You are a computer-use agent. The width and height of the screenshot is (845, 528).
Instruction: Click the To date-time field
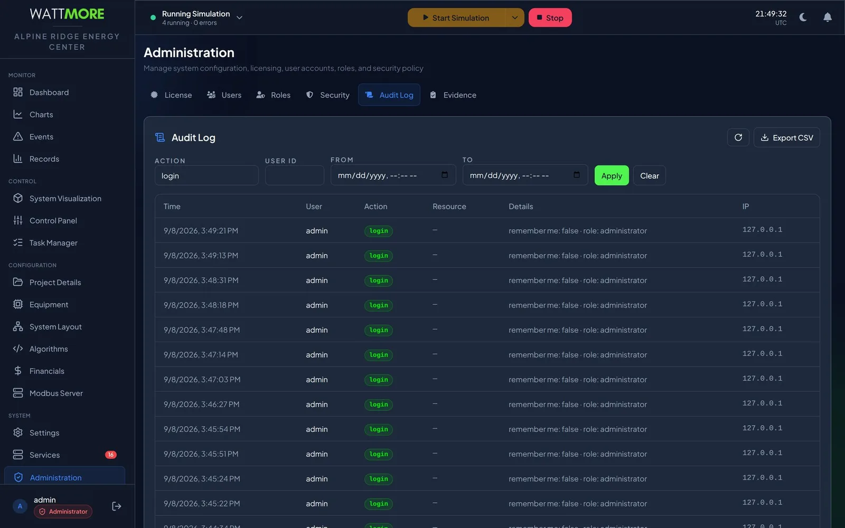525,175
